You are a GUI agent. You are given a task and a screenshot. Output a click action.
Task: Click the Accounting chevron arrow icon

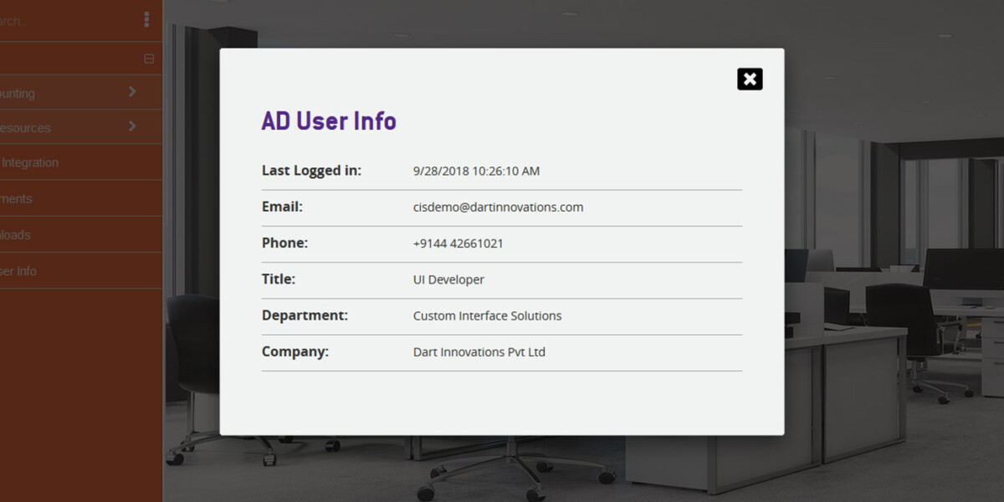pyautogui.click(x=132, y=92)
